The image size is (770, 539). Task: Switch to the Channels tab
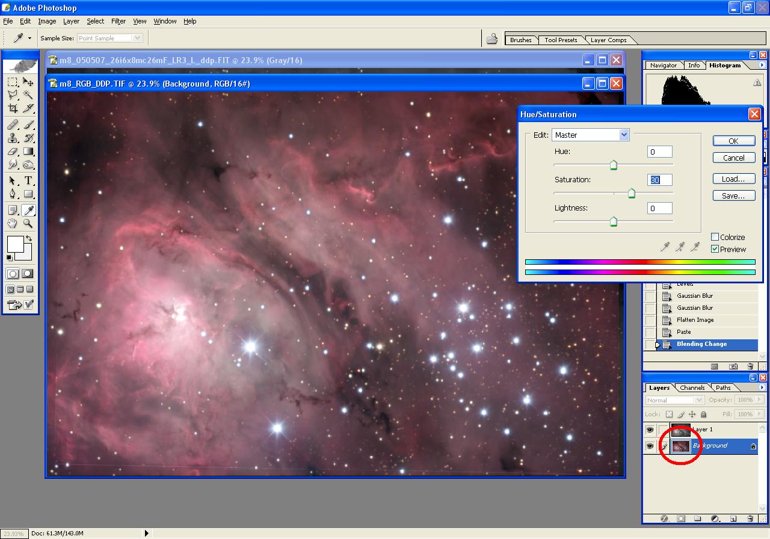pos(692,387)
